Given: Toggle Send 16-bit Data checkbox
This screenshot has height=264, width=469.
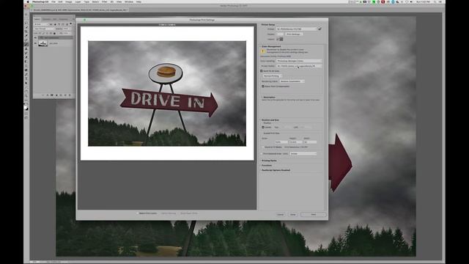Looking at the screenshot, I should tap(262, 71).
